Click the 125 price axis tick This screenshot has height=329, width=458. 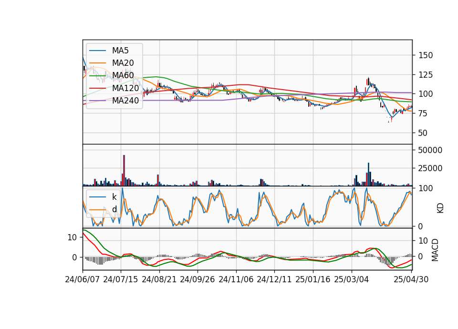[426, 75]
